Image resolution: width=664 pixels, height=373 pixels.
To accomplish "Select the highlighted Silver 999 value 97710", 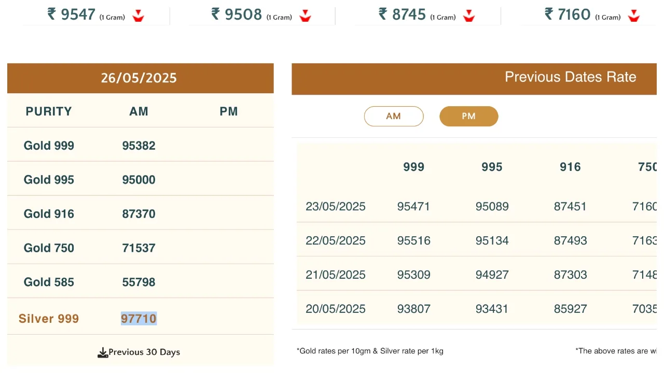I will 139,319.
